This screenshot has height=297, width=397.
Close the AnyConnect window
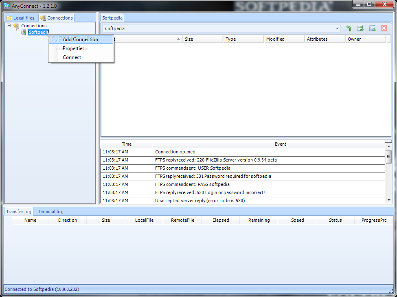click(x=384, y=4)
